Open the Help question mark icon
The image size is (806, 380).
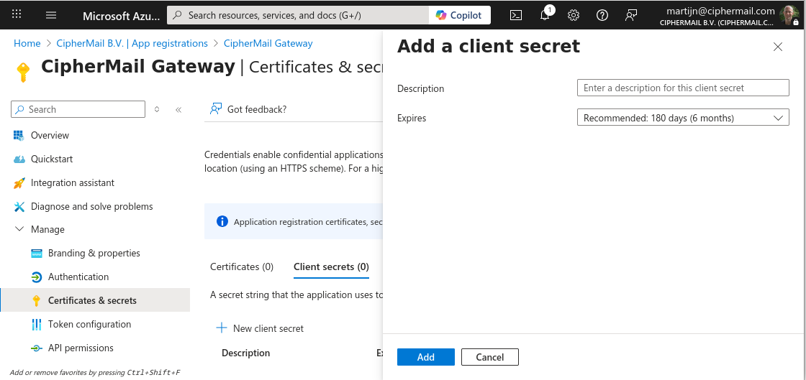[x=602, y=15]
